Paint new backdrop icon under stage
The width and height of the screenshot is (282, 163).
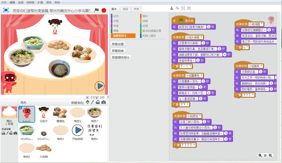click(x=7, y=133)
